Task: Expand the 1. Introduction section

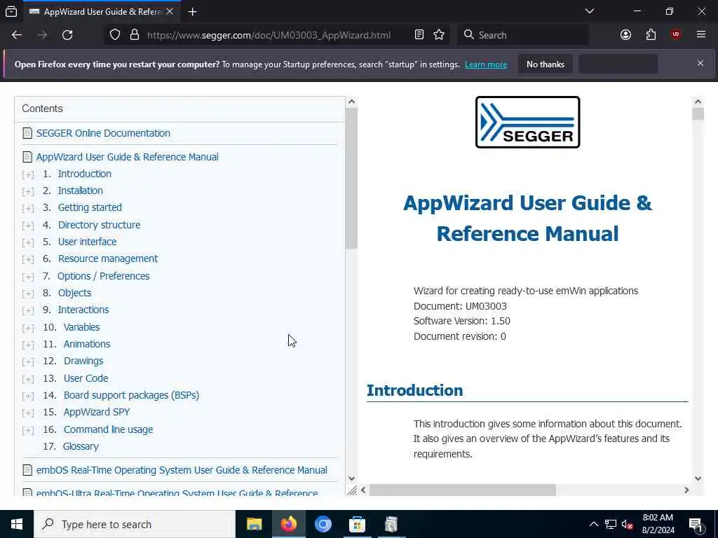Action: [28, 174]
